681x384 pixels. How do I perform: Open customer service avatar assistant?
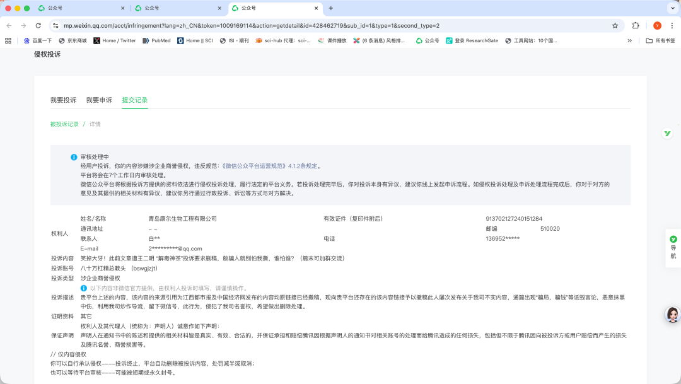(x=673, y=315)
